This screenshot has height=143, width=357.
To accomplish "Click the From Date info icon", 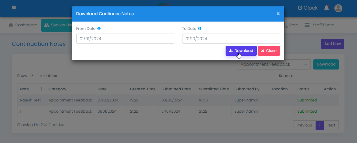I will [x=99, y=28].
